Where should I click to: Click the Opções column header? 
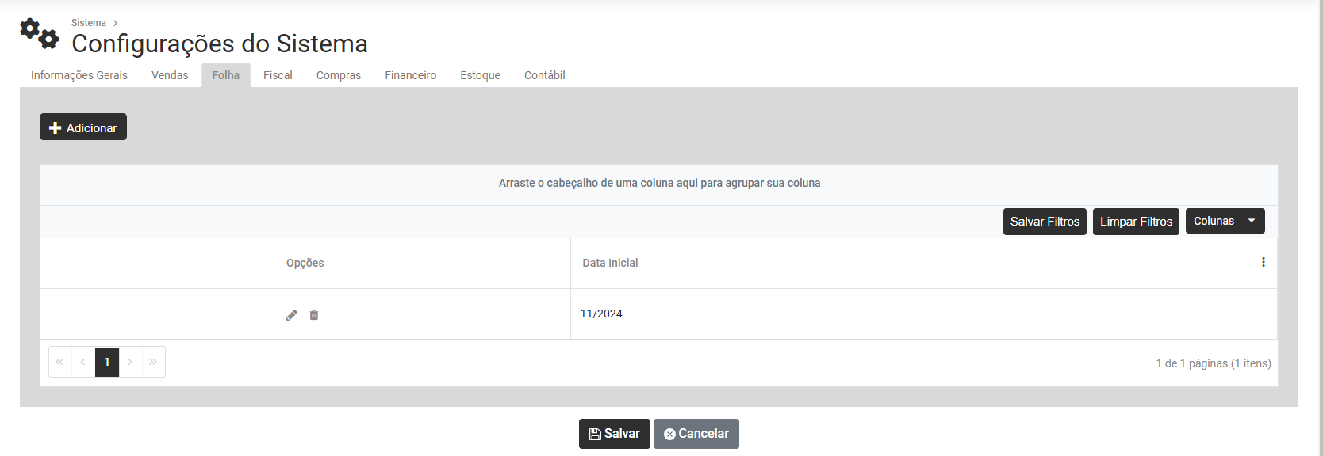point(305,263)
